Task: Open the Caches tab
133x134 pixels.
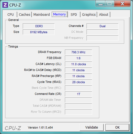Action: (25, 14)
